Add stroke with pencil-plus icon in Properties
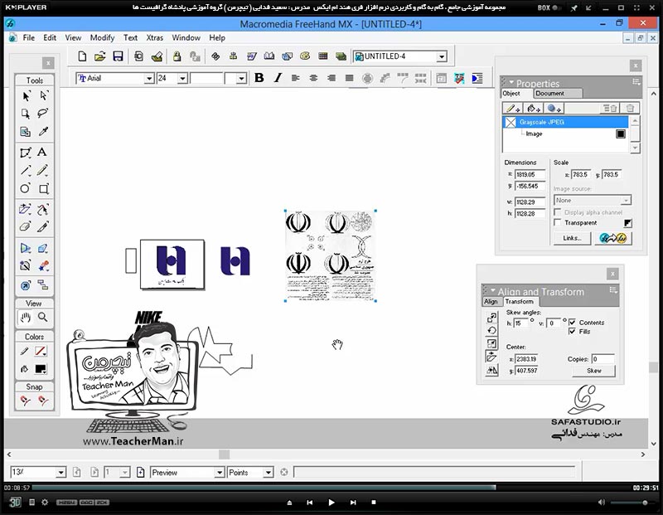This screenshot has width=663, height=515. pos(513,109)
